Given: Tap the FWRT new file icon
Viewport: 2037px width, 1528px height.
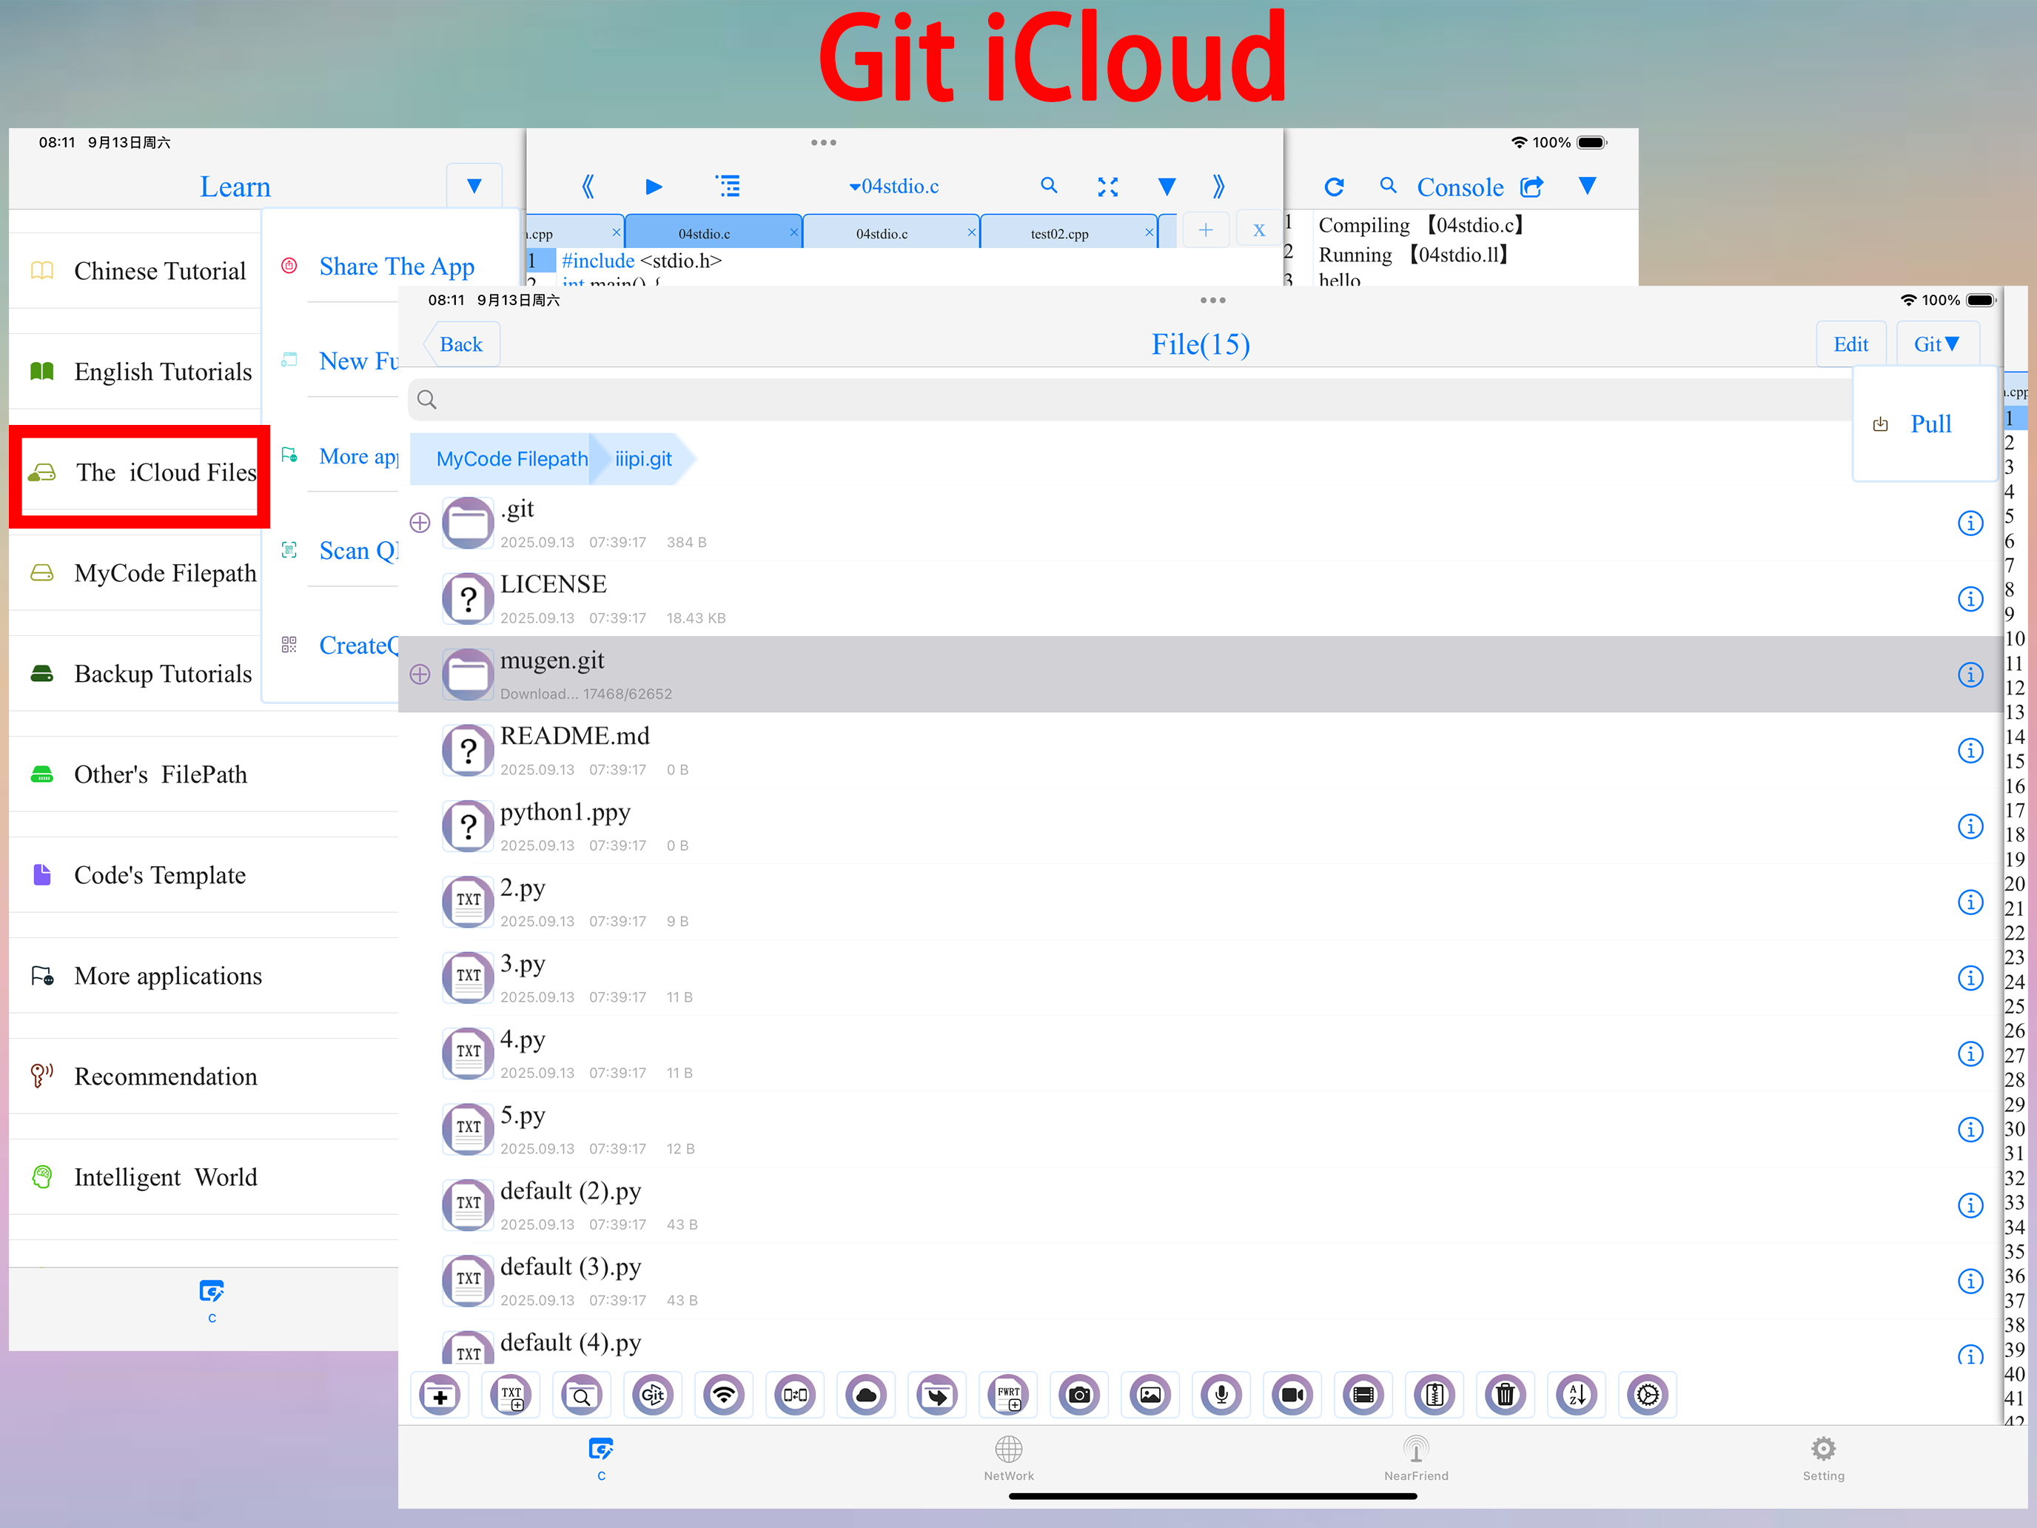Looking at the screenshot, I should [x=1008, y=1395].
